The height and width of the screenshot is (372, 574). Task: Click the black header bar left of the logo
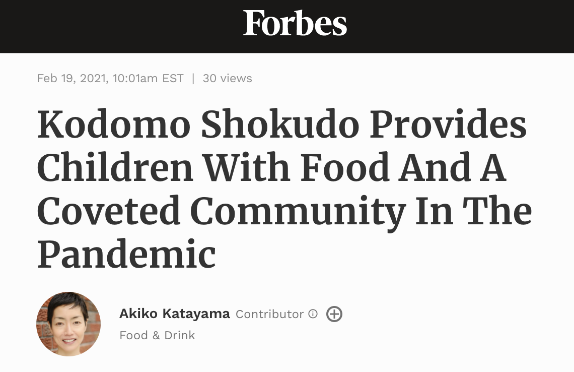pyautogui.click(x=121, y=25)
